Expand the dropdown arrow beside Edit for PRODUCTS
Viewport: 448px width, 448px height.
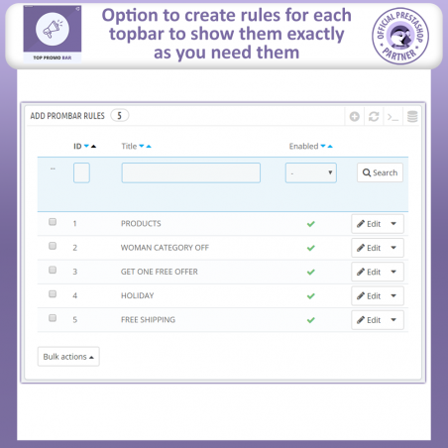[x=393, y=224]
